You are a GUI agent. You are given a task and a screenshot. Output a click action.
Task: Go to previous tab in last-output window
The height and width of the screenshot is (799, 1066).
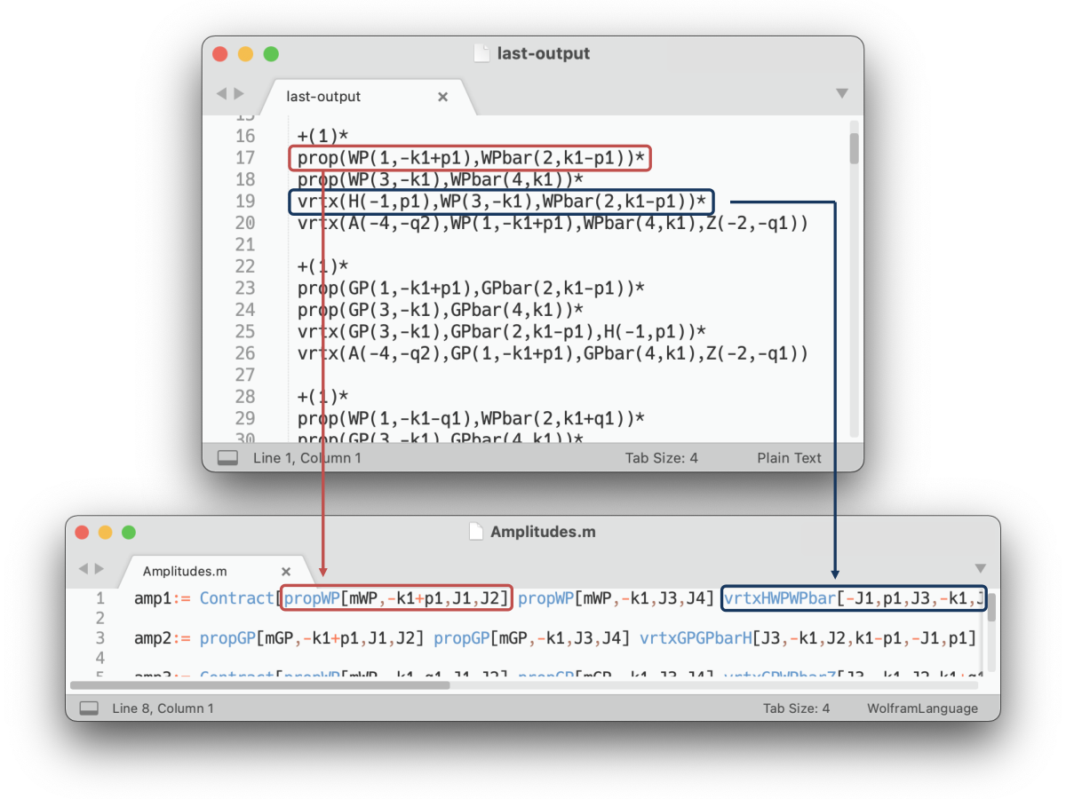coord(221,93)
